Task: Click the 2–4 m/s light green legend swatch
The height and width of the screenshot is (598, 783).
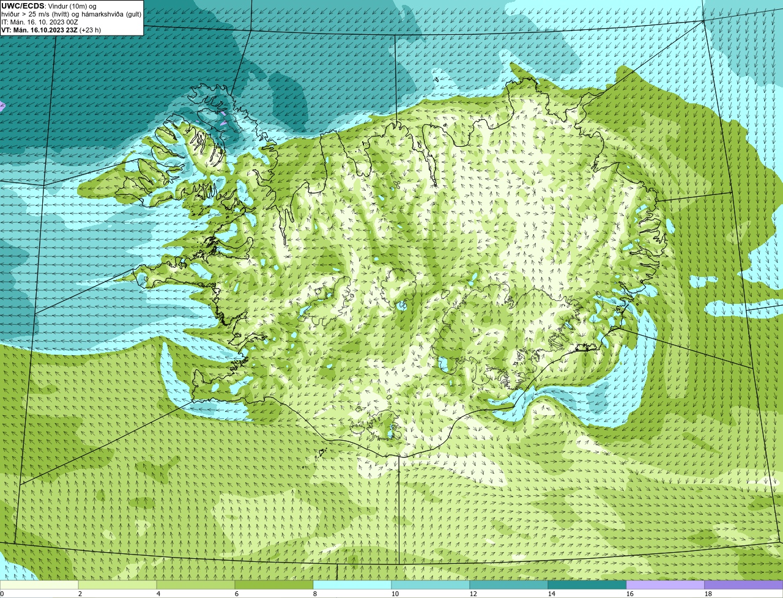Action: [x=117, y=585]
